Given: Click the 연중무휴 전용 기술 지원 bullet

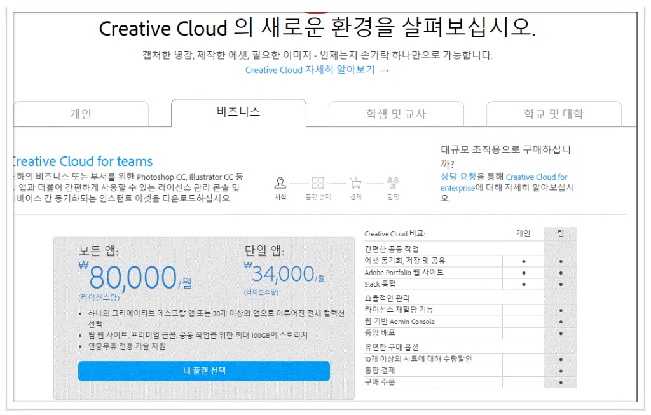Looking at the screenshot, I should pos(127,346).
